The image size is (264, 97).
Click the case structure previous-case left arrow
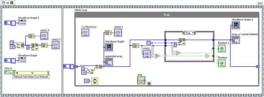point(184,33)
